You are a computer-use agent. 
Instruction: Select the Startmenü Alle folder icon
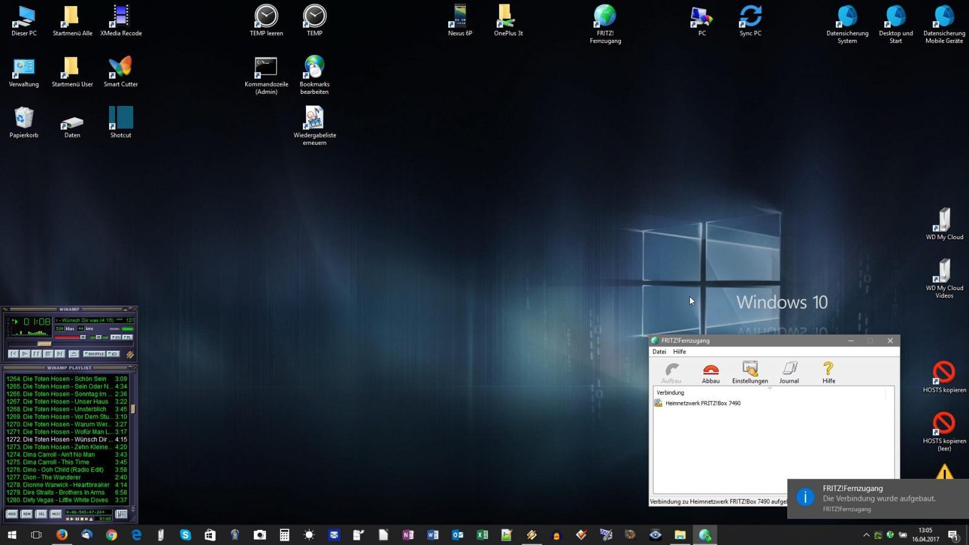72,21
